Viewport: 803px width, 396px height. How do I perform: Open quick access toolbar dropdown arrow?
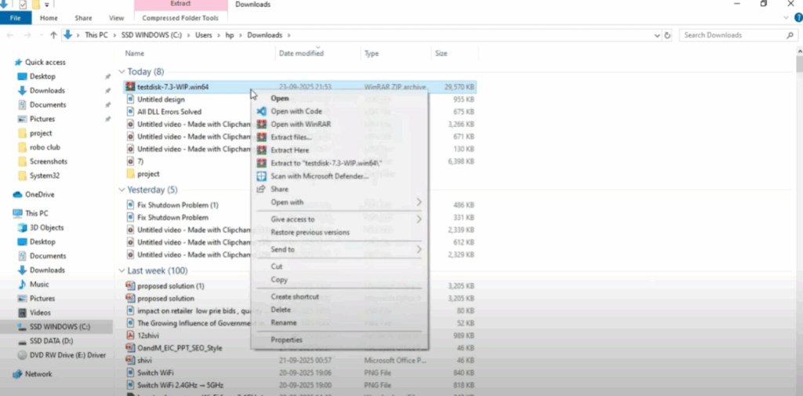pyautogui.click(x=46, y=5)
